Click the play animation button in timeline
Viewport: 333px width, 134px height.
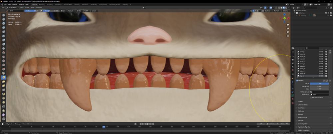pos(148,124)
